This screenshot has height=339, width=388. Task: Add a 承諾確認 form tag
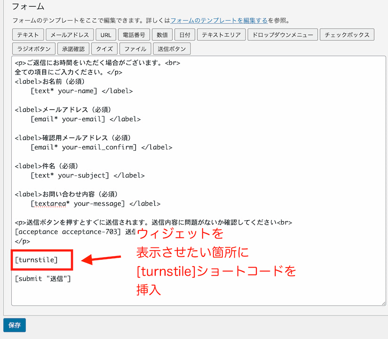[x=73, y=49]
